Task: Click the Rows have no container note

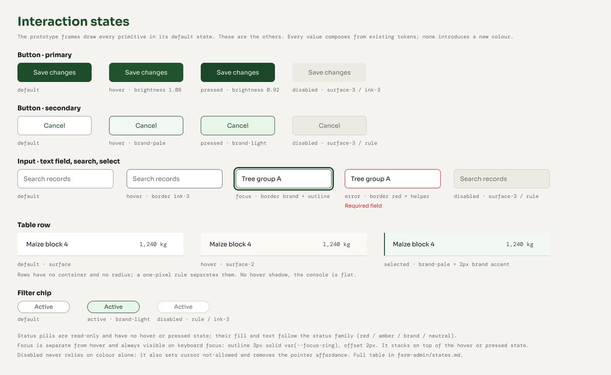Action: pyautogui.click(x=187, y=275)
